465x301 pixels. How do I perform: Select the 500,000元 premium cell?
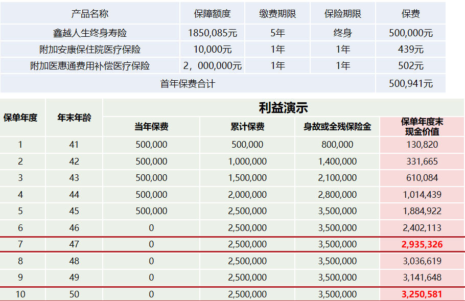pos(411,33)
